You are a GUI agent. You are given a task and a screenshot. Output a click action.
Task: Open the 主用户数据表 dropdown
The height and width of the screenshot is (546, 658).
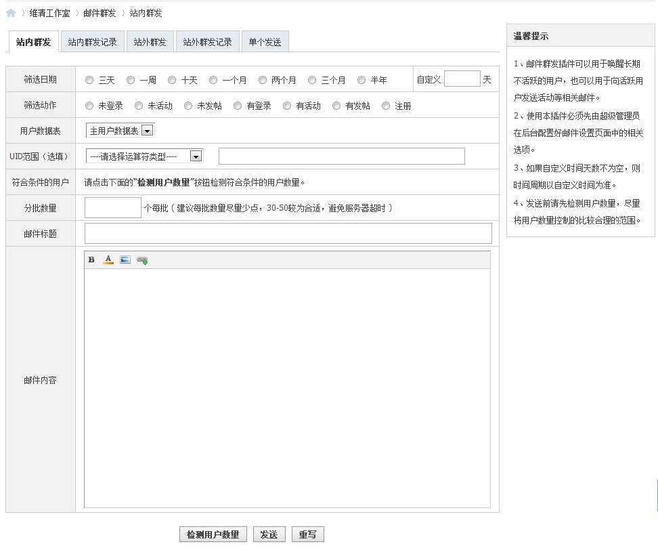pos(120,131)
